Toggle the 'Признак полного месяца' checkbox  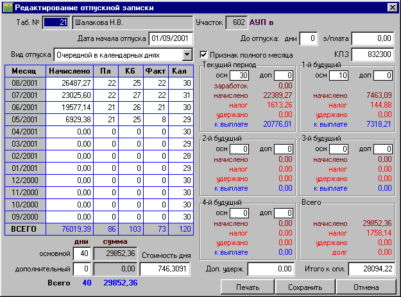205,55
